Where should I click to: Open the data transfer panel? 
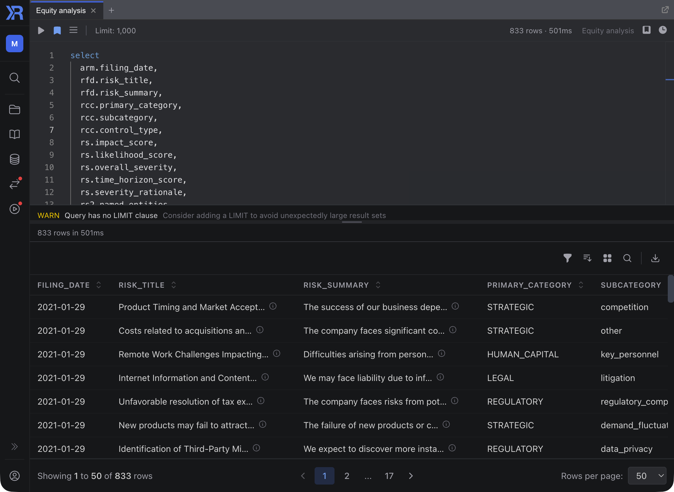[x=14, y=184]
